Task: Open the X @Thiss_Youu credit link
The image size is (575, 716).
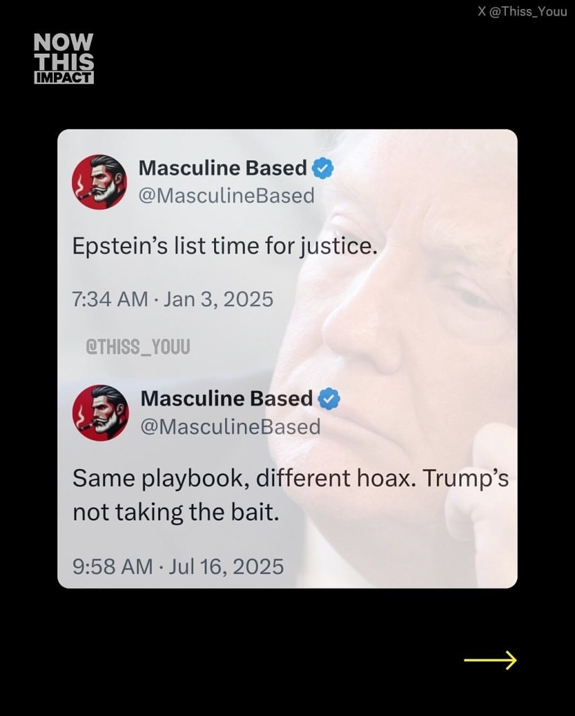Action: (521, 12)
